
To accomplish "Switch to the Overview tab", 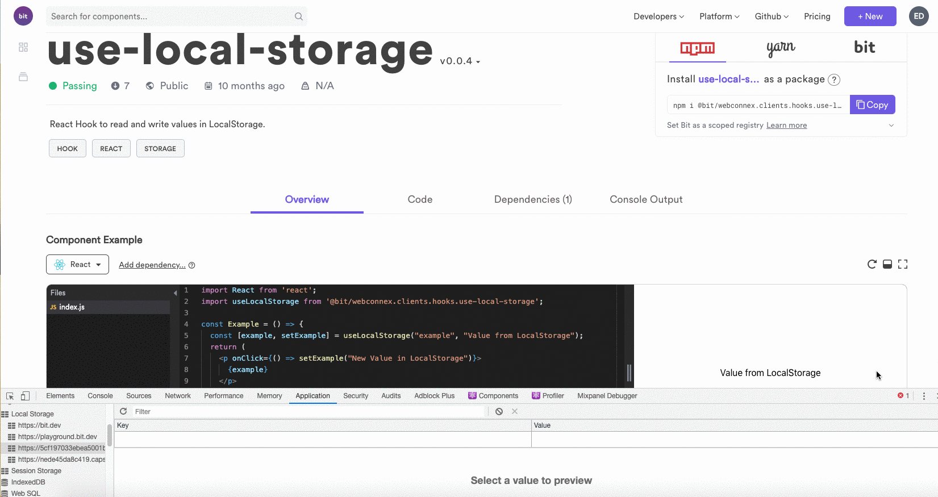I will pyautogui.click(x=307, y=199).
